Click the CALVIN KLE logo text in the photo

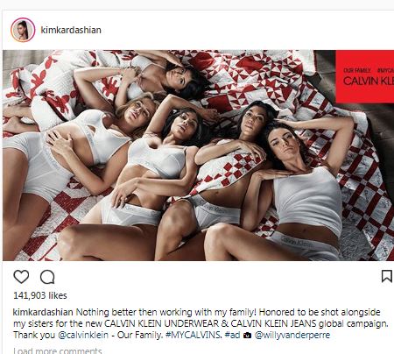click(x=369, y=81)
